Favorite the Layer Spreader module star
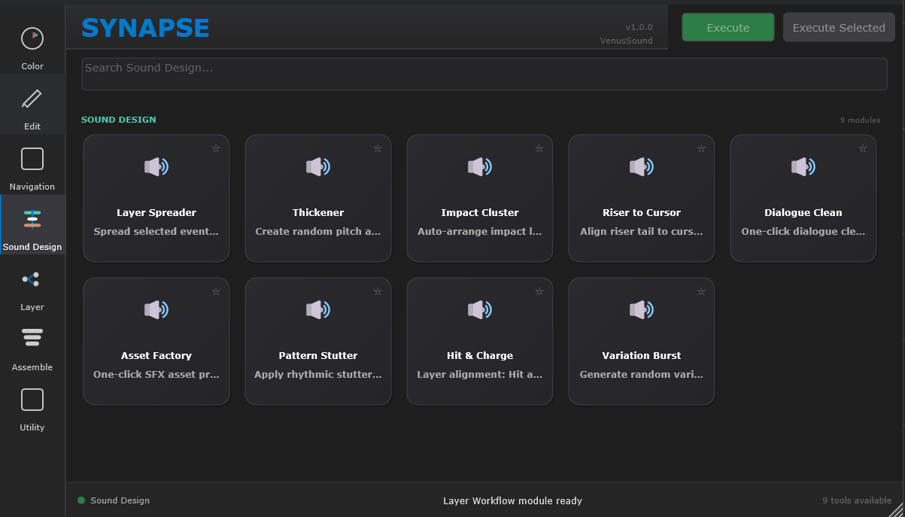 [216, 148]
